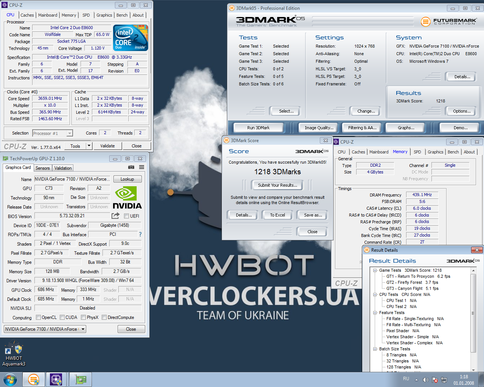Switch to SPD tab in CPU-Z Memory window
The width and height of the screenshot is (484, 387).
point(417,152)
